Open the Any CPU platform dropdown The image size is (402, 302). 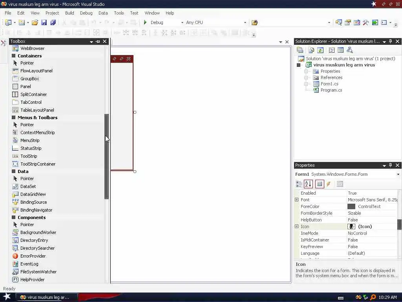tap(245, 22)
